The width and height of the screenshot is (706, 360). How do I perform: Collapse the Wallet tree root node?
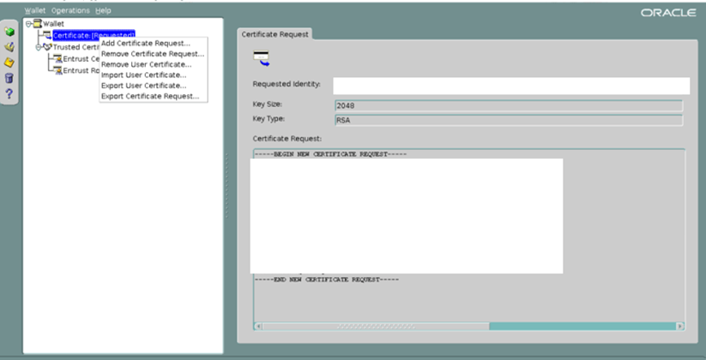pyautogui.click(x=28, y=23)
